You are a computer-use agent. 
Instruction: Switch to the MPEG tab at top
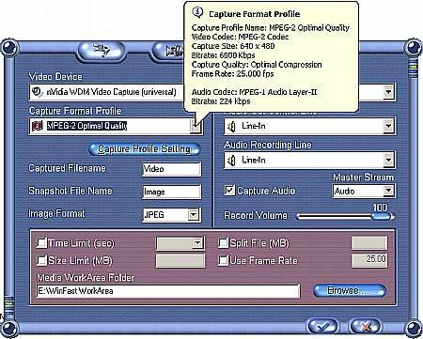coord(168,51)
